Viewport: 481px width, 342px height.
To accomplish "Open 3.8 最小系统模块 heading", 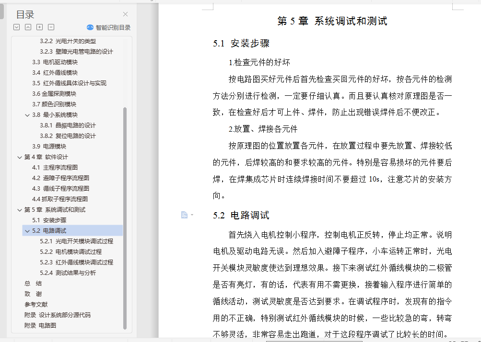I will (55, 115).
